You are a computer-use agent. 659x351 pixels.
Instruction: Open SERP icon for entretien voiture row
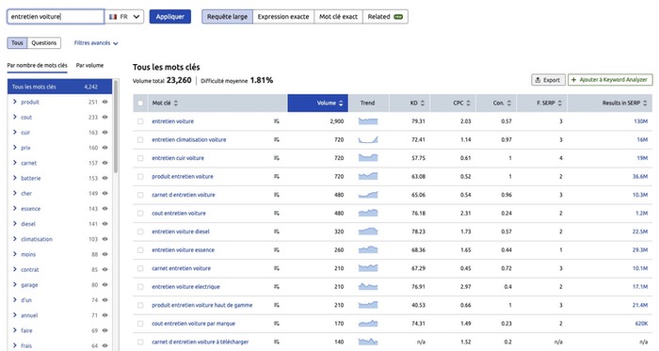pyautogui.click(x=276, y=121)
